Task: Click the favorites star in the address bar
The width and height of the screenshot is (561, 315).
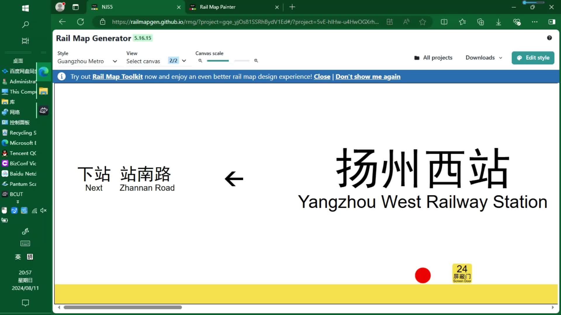Action: coord(423,22)
